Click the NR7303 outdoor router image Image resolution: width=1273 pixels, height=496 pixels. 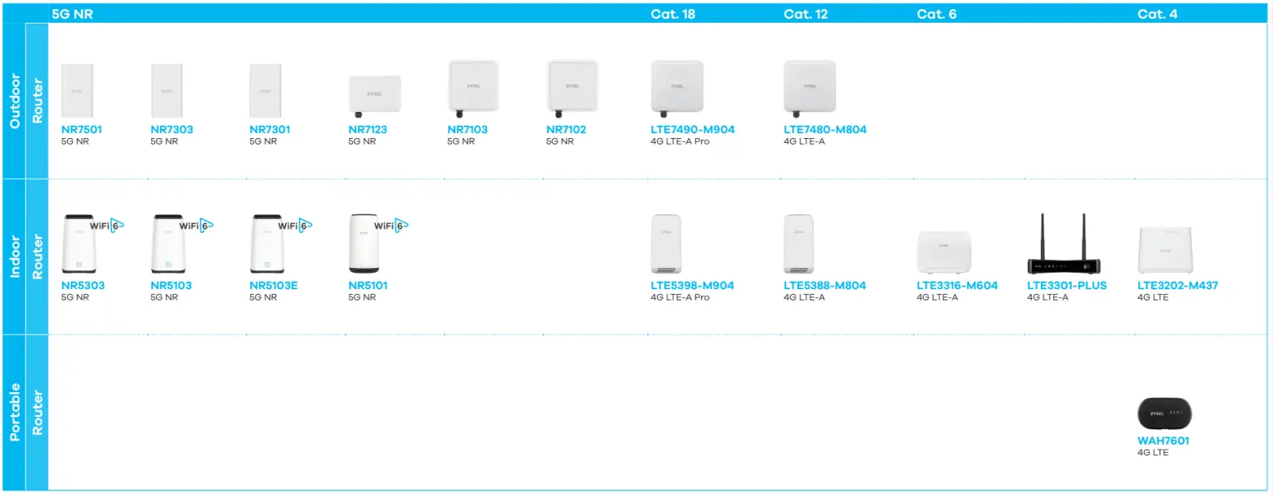point(166,93)
